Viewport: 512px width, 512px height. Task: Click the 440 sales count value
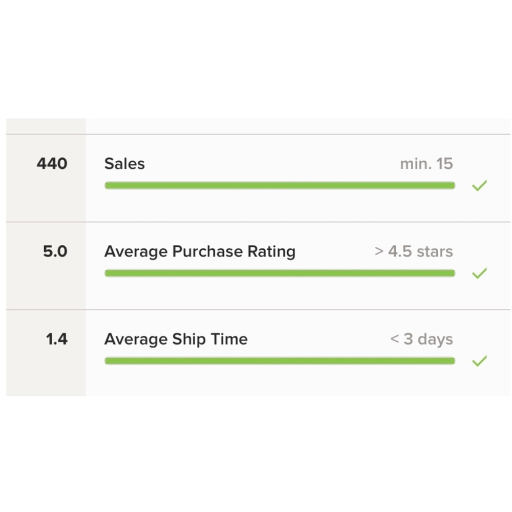(52, 163)
